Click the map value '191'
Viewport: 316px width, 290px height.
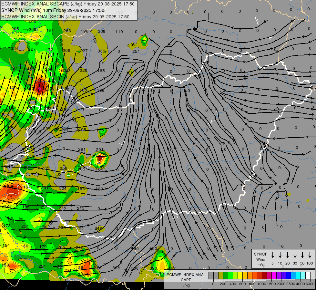tap(50, 30)
